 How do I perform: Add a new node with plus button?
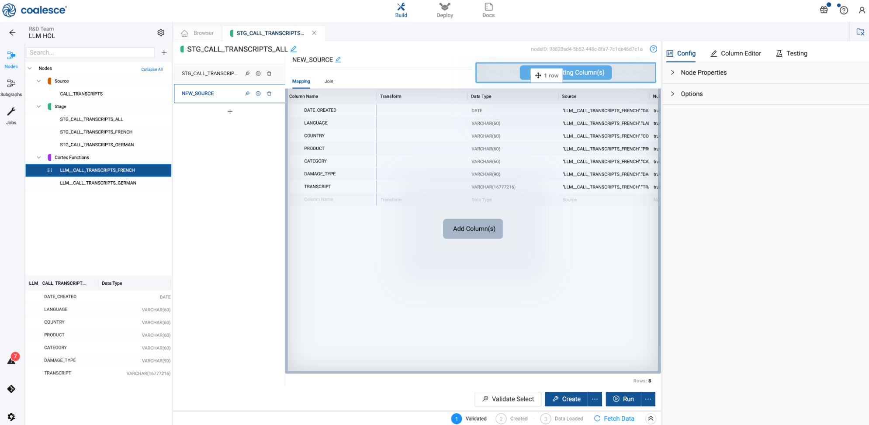164,52
